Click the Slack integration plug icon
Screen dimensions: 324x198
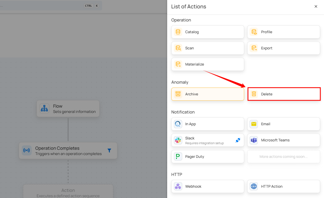click(238, 140)
